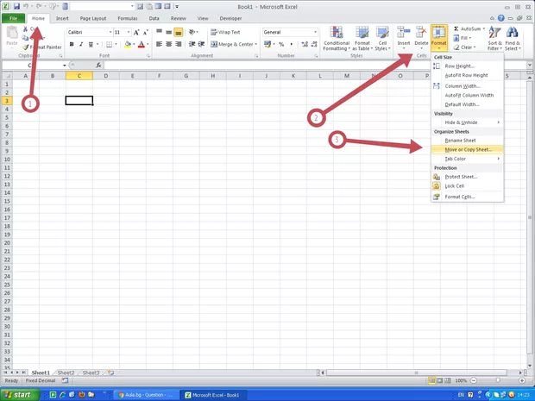This screenshot has height=401, width=535.
Task: Open the File tab
Action: click(x=13, y=18)
